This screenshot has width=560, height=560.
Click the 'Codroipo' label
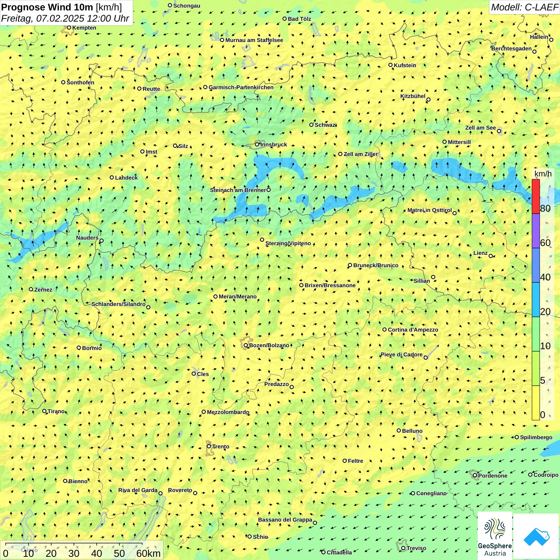click(546, 475)
